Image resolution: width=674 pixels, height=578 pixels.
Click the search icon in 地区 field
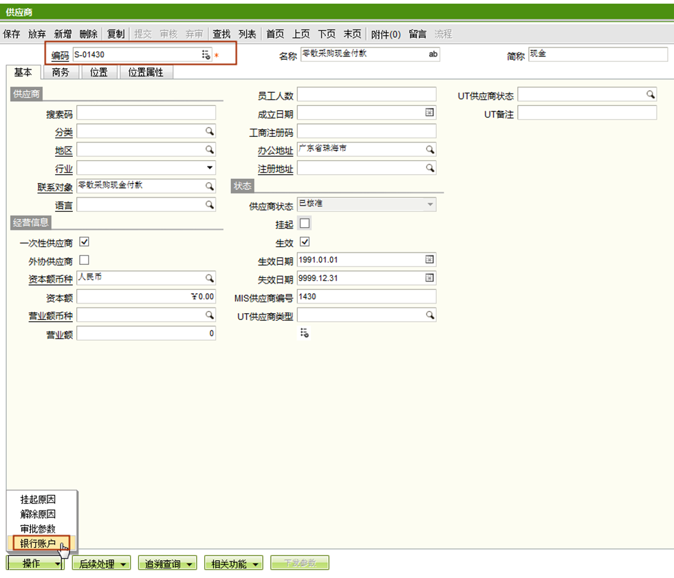click(x=210, y=149)
